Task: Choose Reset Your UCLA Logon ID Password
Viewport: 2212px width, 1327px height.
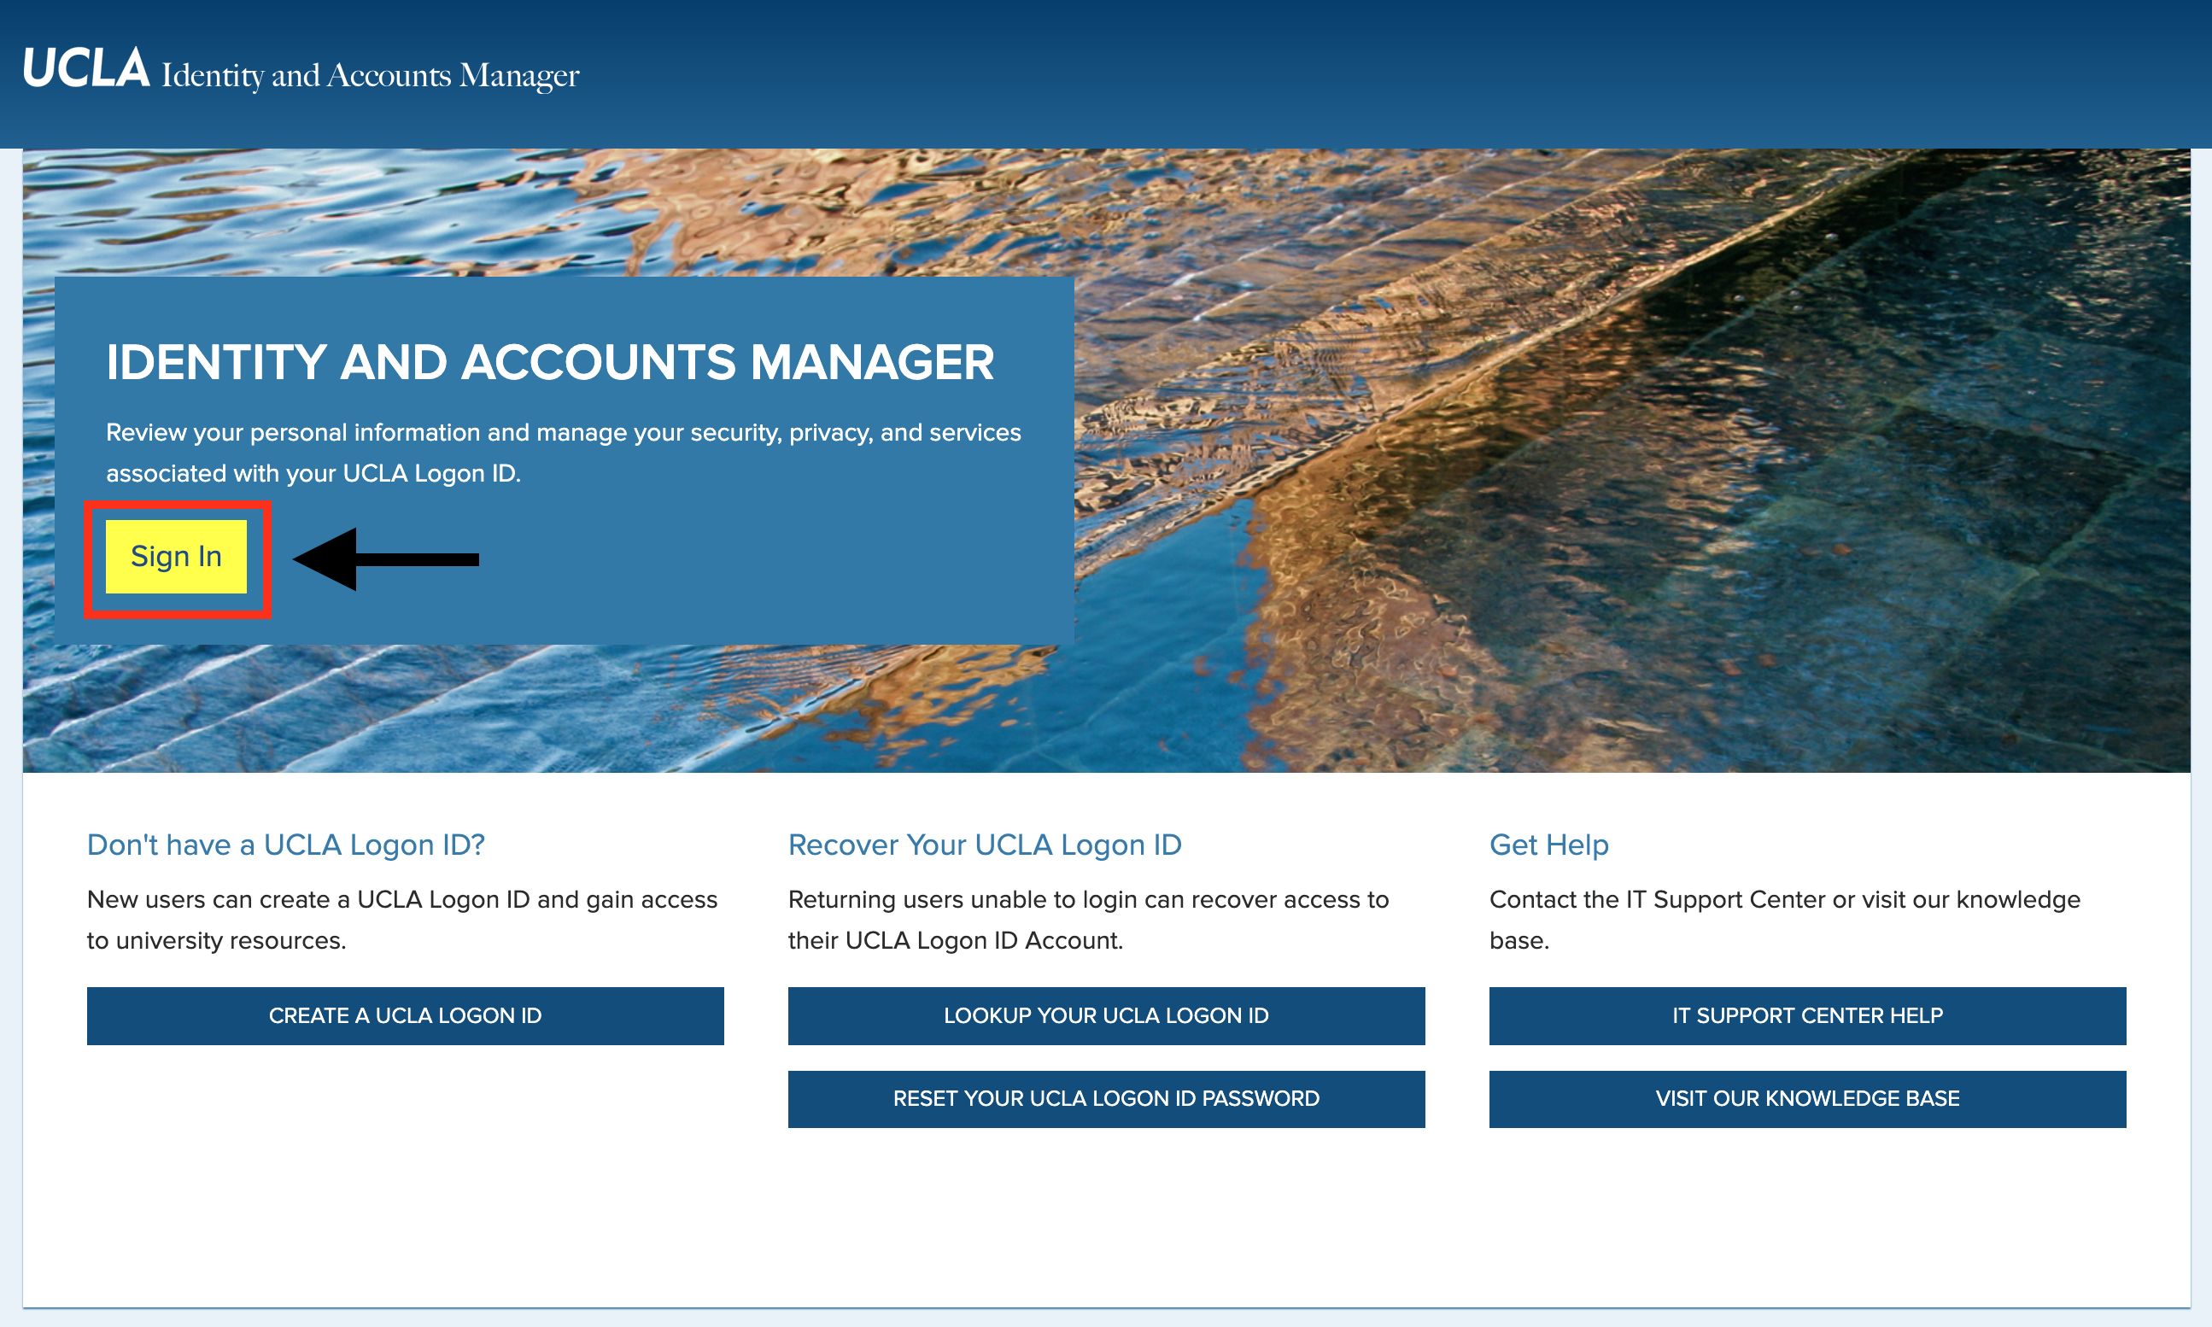Action: [1106, 1099]
